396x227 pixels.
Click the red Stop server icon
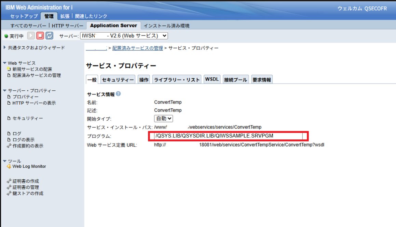tap(40, 35)
